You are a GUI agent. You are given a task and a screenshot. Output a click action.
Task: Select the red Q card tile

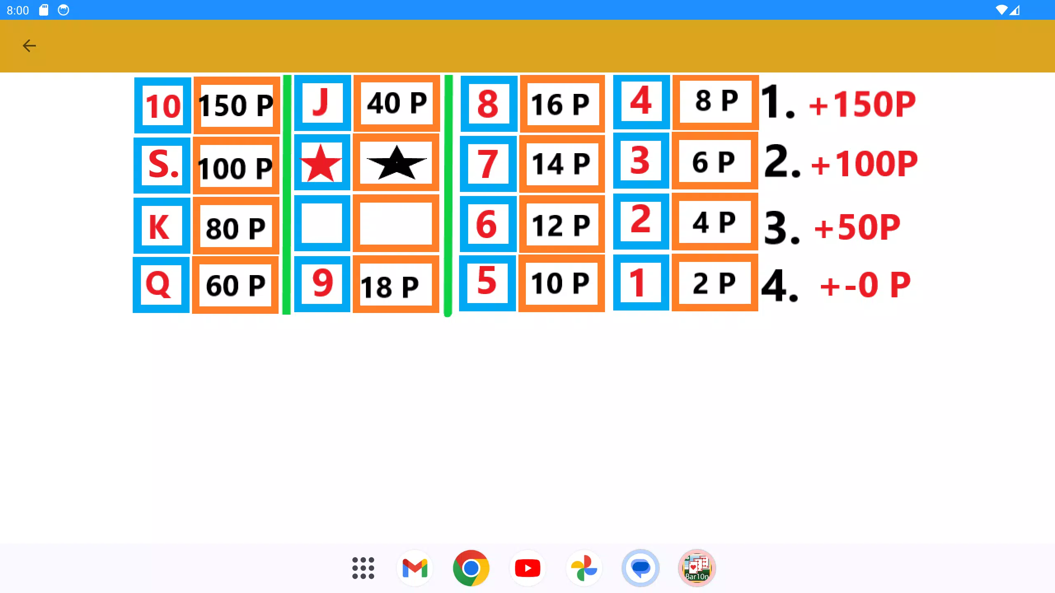tap(161, 285)
